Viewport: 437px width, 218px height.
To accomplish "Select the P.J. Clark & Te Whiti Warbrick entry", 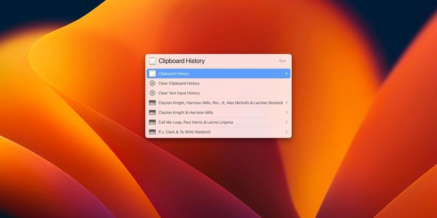I will pos(218,132).
